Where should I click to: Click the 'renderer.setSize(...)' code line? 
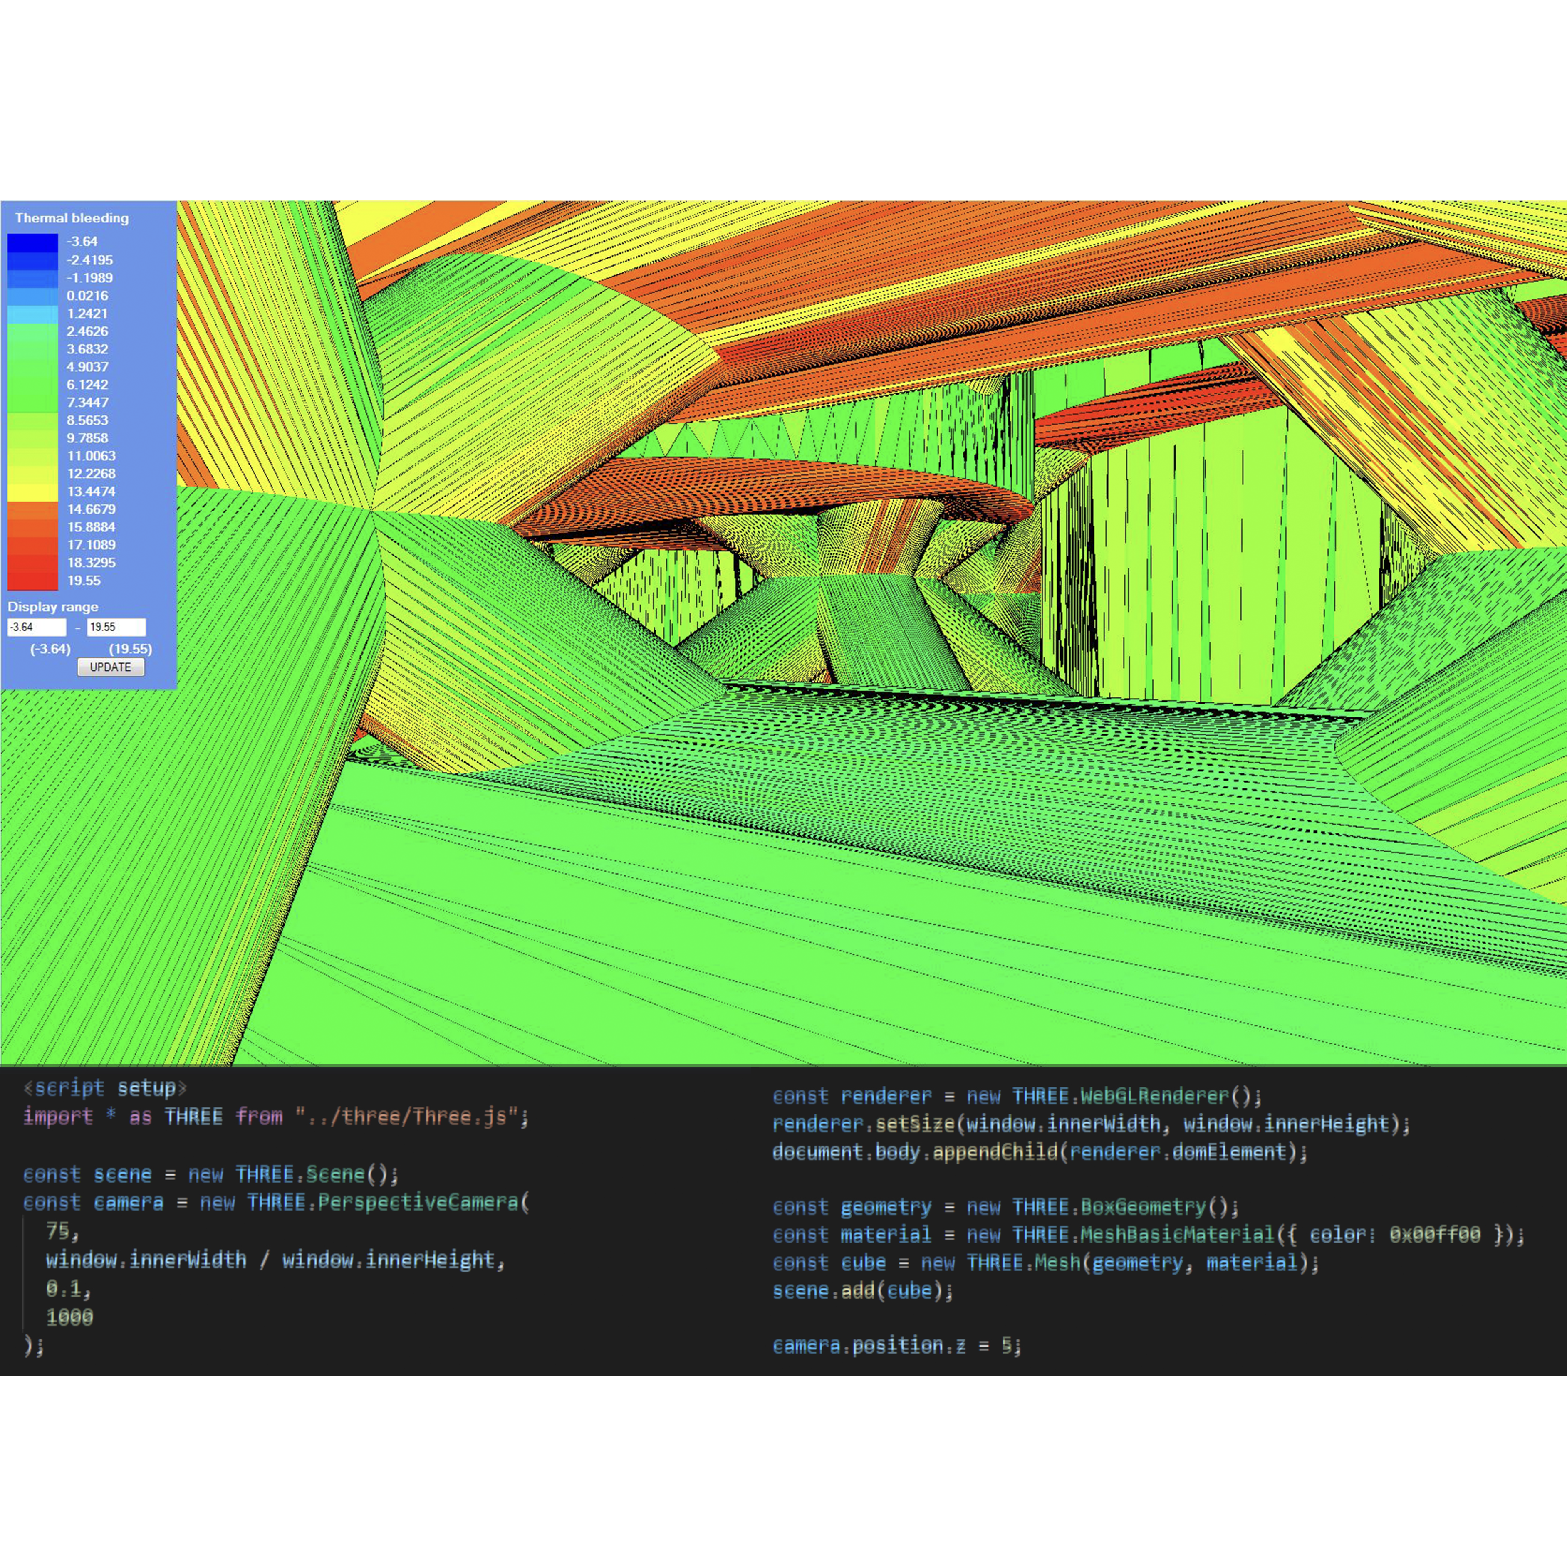click(x=1091, y=1124)
